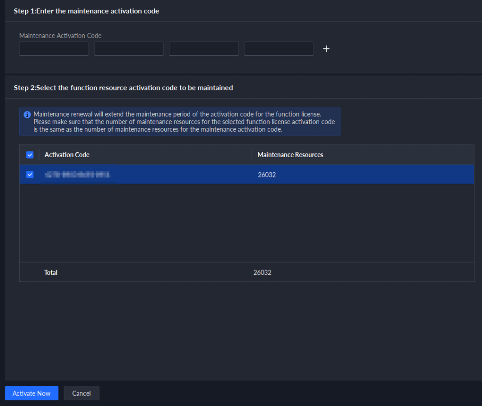Click the 26032 value in the Total row
The image size is (482, 406).
point(262,272)
